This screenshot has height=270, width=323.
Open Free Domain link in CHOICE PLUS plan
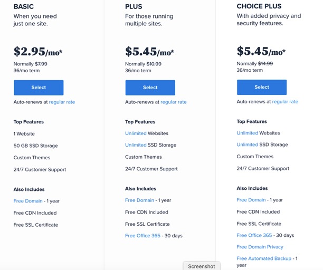coord(251,200)
